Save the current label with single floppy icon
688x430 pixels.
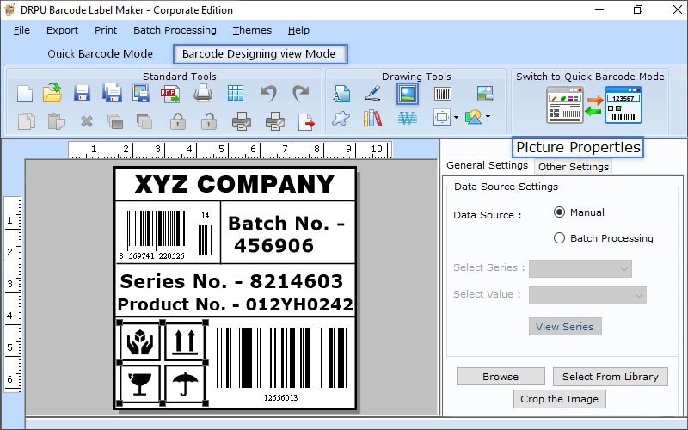[82, 94]
